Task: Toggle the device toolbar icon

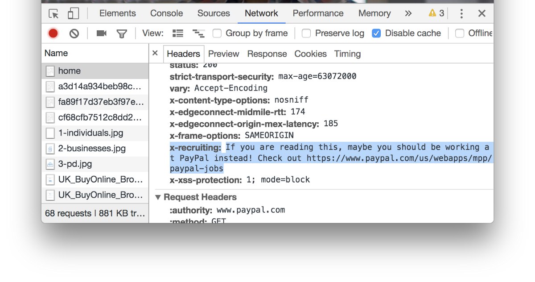Action: click(x=73, y=14)
